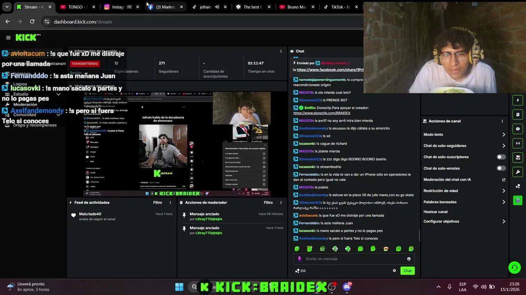Close the Stream dashboard tab
This screenshot has width=526, height=295.
click(50, 7)
